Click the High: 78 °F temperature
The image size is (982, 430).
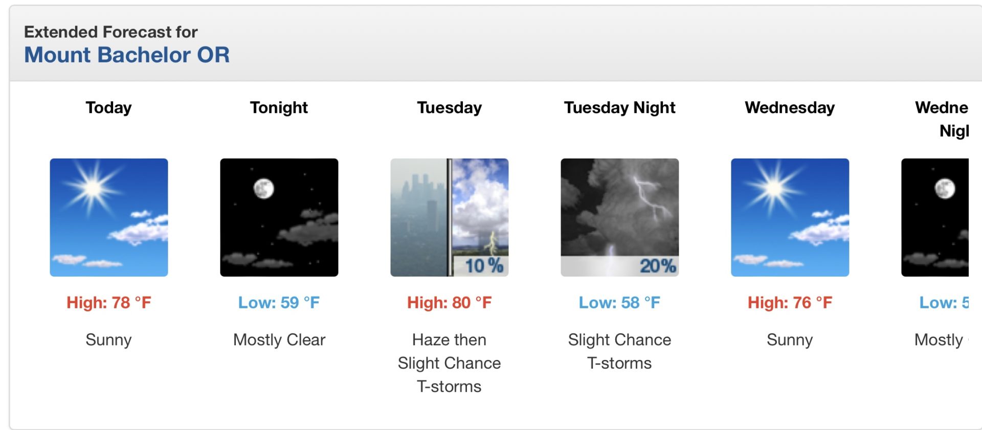pyautogui.click(x=109, y=303)
